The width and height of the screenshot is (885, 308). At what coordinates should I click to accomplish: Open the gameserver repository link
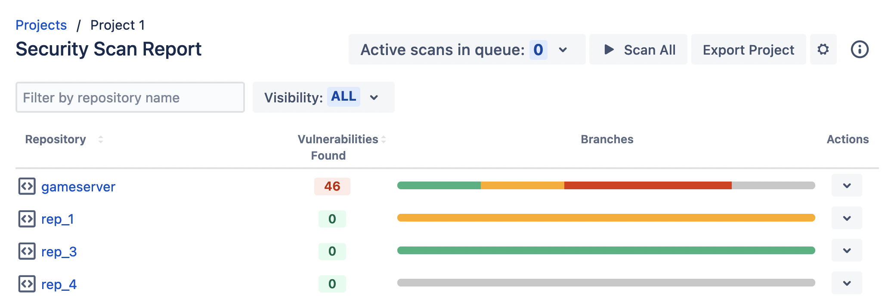pos(78,187)
